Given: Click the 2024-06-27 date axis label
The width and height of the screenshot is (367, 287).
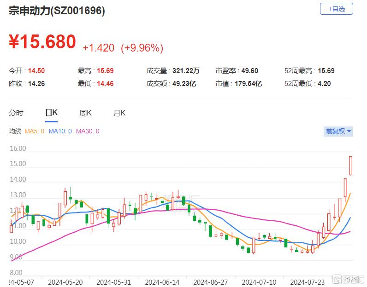Looking at the screenshot, I should tap(211, 282).
